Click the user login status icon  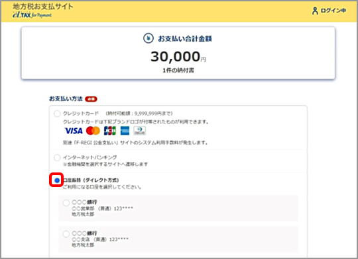pos(315,11)
